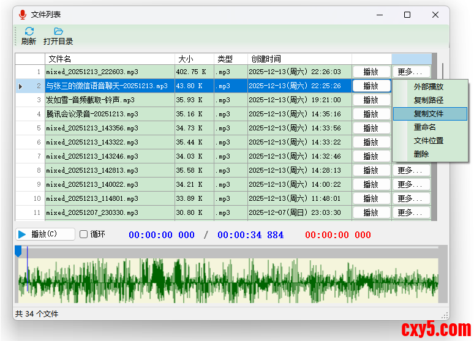The width and height of the screenshot is (474, 341).
Task: Click 播放 button for 腾讯会议录音-20251213.mp3
Action: 371,114
